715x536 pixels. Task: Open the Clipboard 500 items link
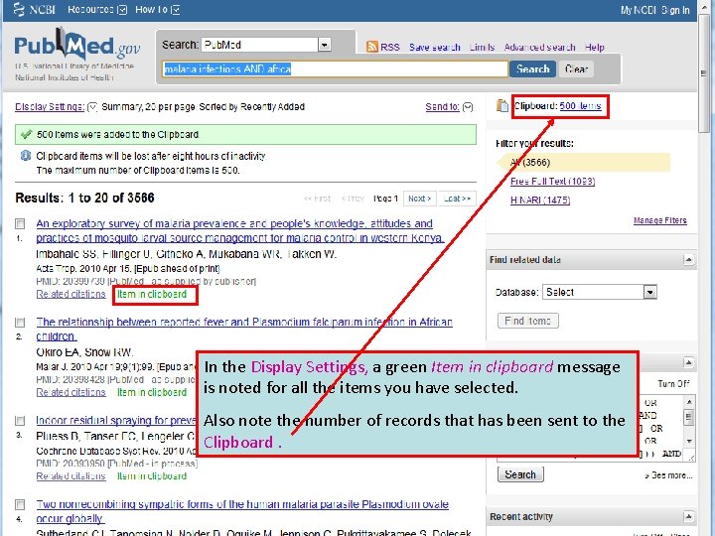[x=581, y=106]
